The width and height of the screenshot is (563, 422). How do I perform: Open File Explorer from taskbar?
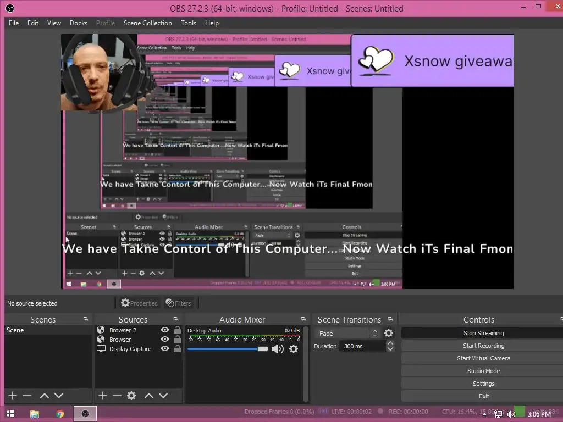pos(35,414)
